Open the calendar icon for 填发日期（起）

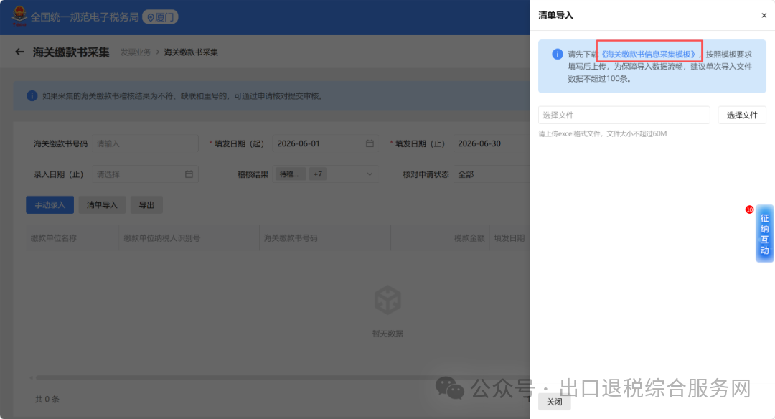[x=370, y=143]
